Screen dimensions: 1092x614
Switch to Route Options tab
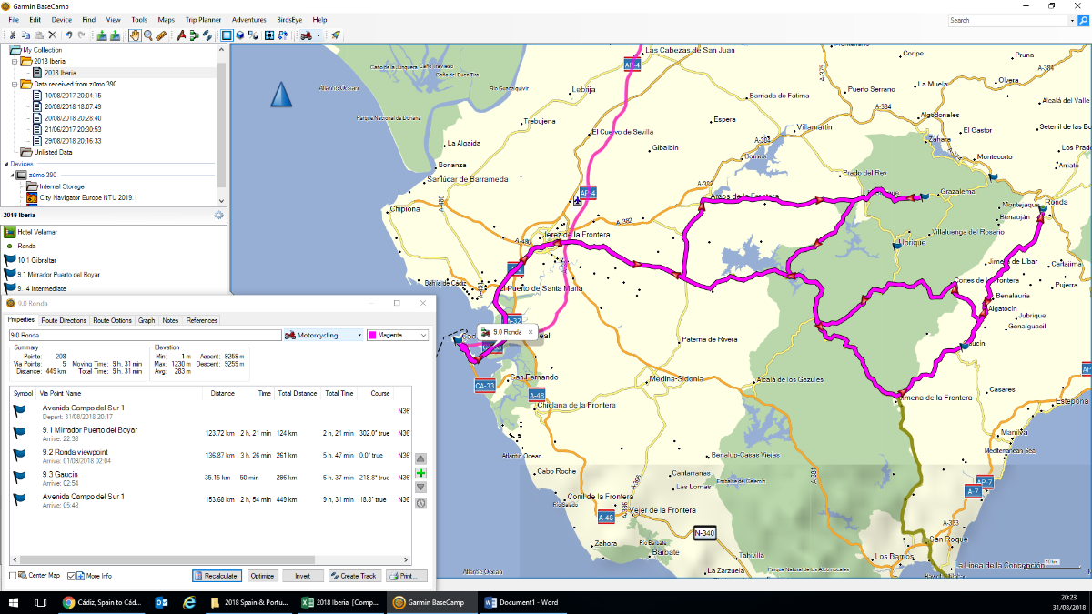(x=113, y=320)
